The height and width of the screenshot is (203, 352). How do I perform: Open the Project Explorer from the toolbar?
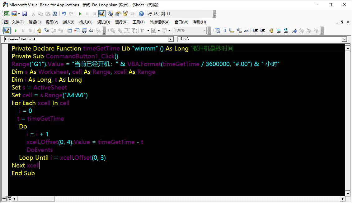110,14
